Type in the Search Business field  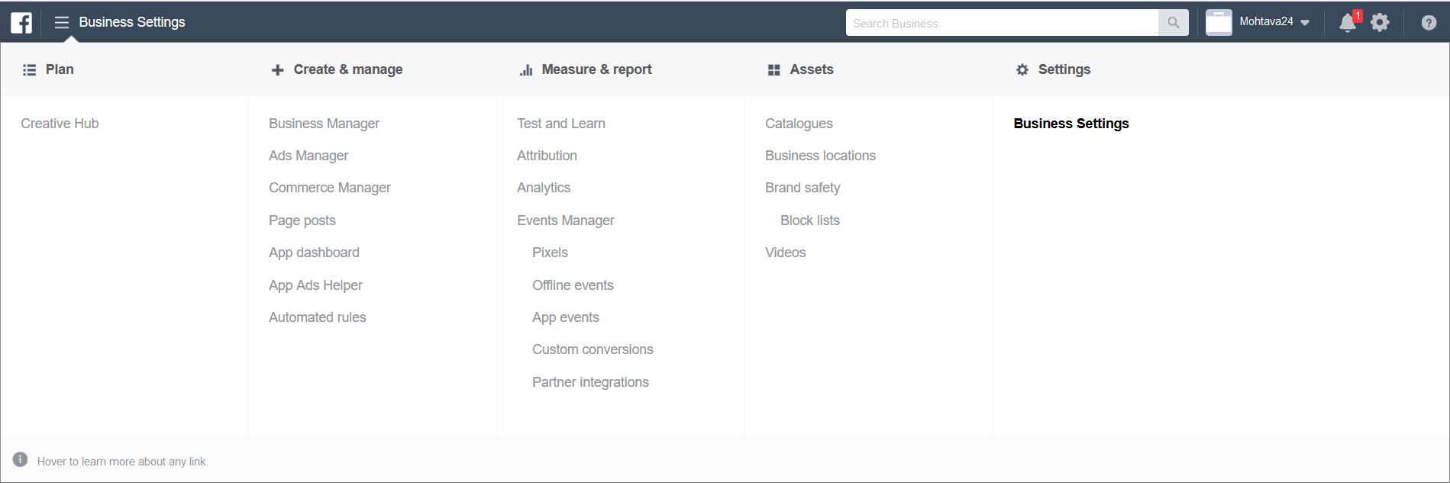(x=1001, y=23)
